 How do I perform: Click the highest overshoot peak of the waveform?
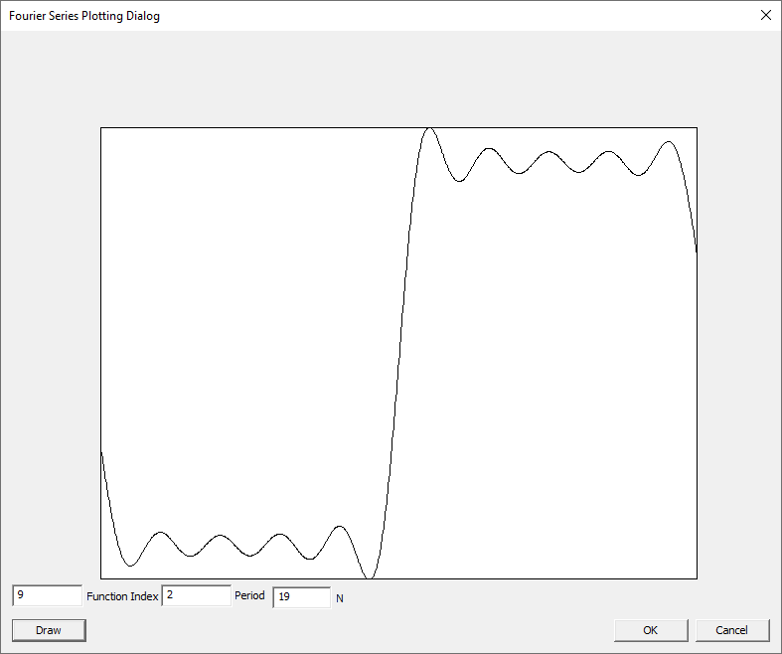[428, 128]
